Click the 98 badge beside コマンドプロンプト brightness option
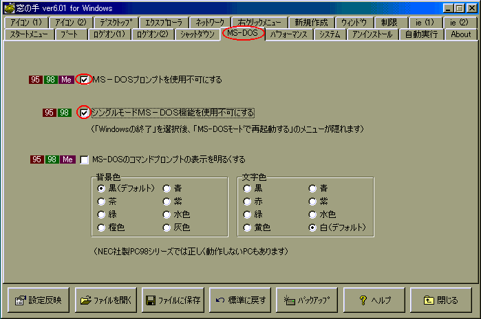This screenshot has width=481, height=319. 52,159
